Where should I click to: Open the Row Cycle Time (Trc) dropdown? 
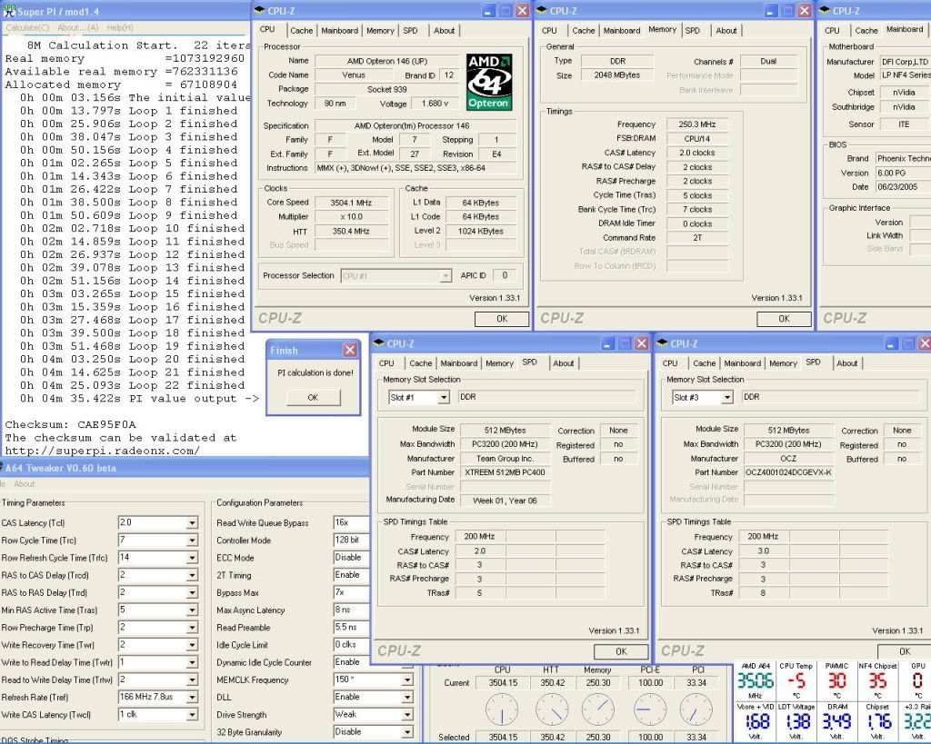pos(192,541)
